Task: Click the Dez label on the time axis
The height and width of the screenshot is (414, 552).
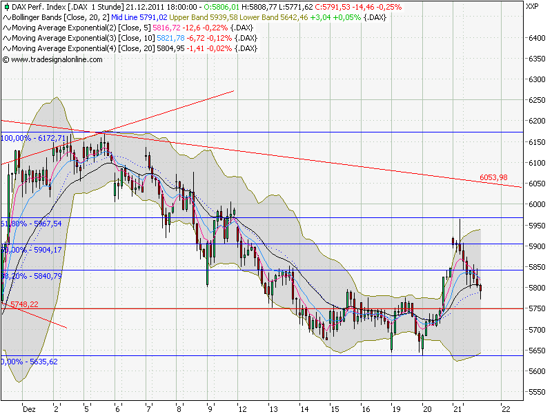Action: pos(29,407)
